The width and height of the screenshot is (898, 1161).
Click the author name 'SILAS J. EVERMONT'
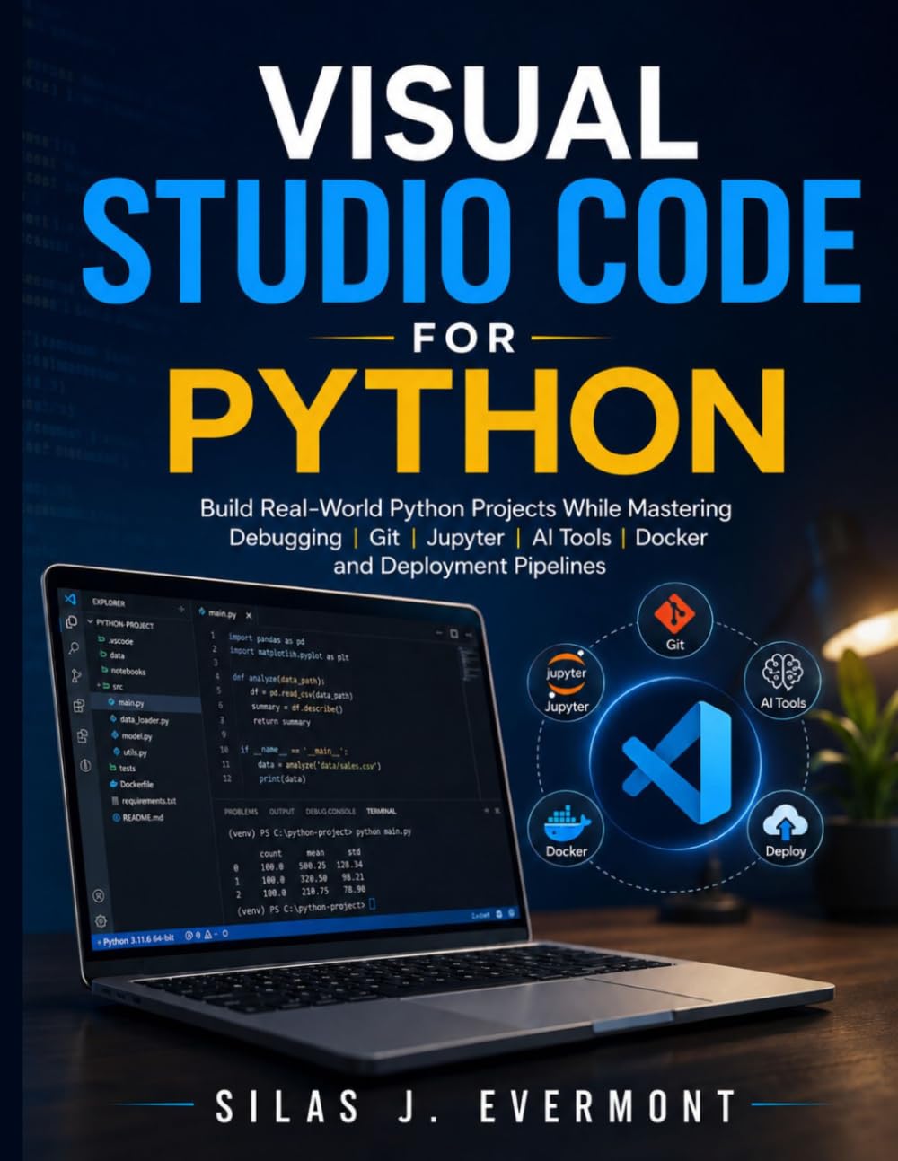pos(476,1106)
